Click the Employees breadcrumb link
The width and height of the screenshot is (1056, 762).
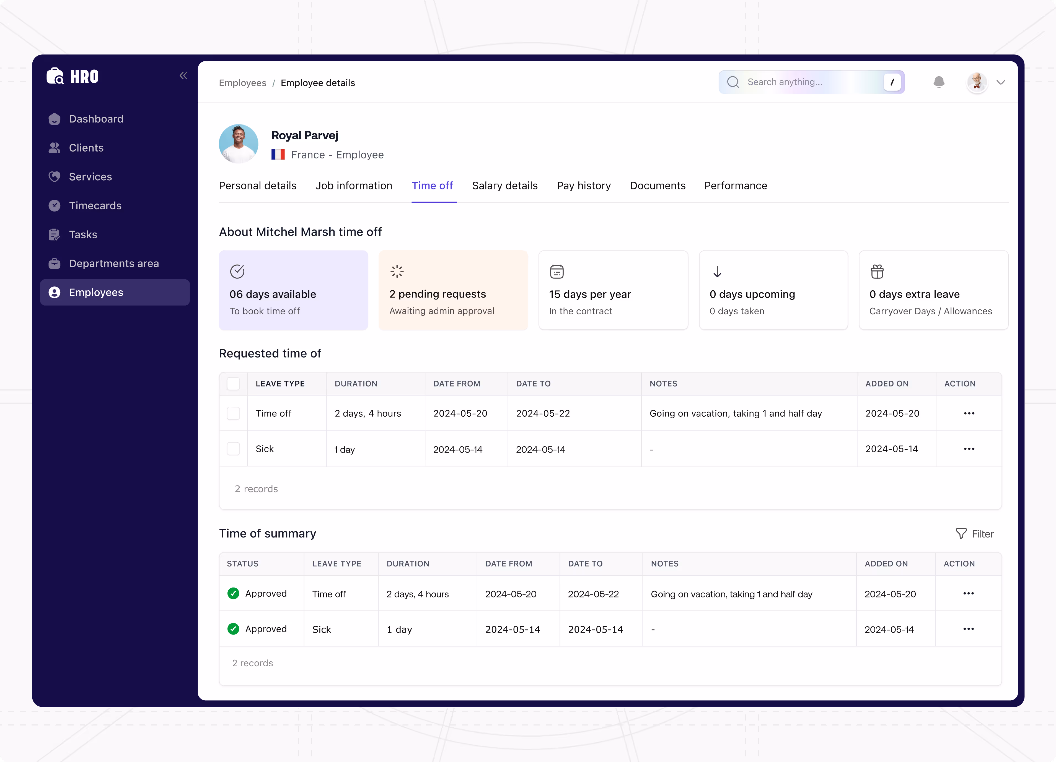(x=243, y=83)
